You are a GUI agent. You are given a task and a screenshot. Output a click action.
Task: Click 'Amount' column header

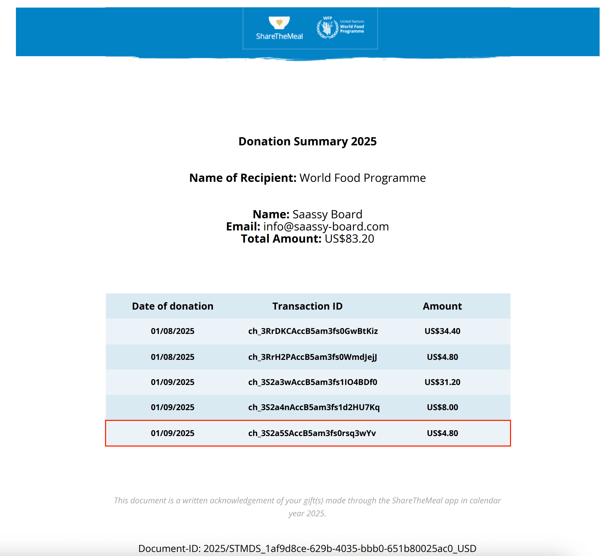click(442, 306)
